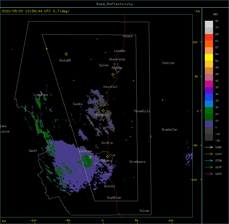
Task: Click the Sundre label
Action: tap(78, 104)
